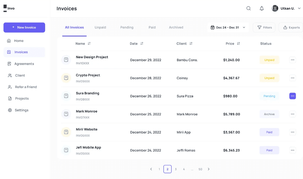The image size is (303, 179).
Task: Sort by Name column arrows
Action: [x=89, y=43]
